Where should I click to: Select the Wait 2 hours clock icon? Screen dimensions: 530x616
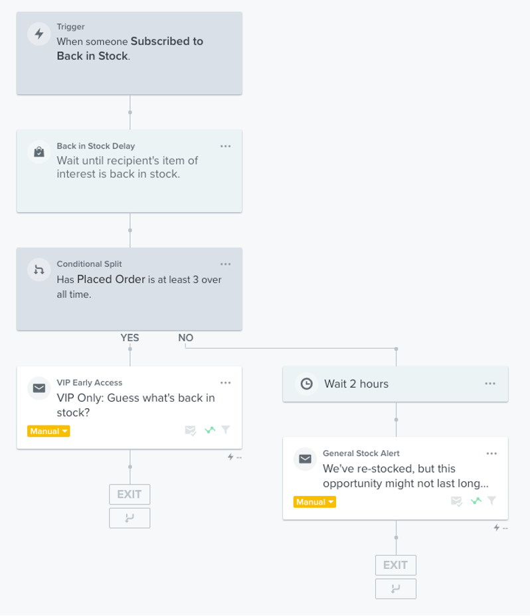click(x=306, y=384)
